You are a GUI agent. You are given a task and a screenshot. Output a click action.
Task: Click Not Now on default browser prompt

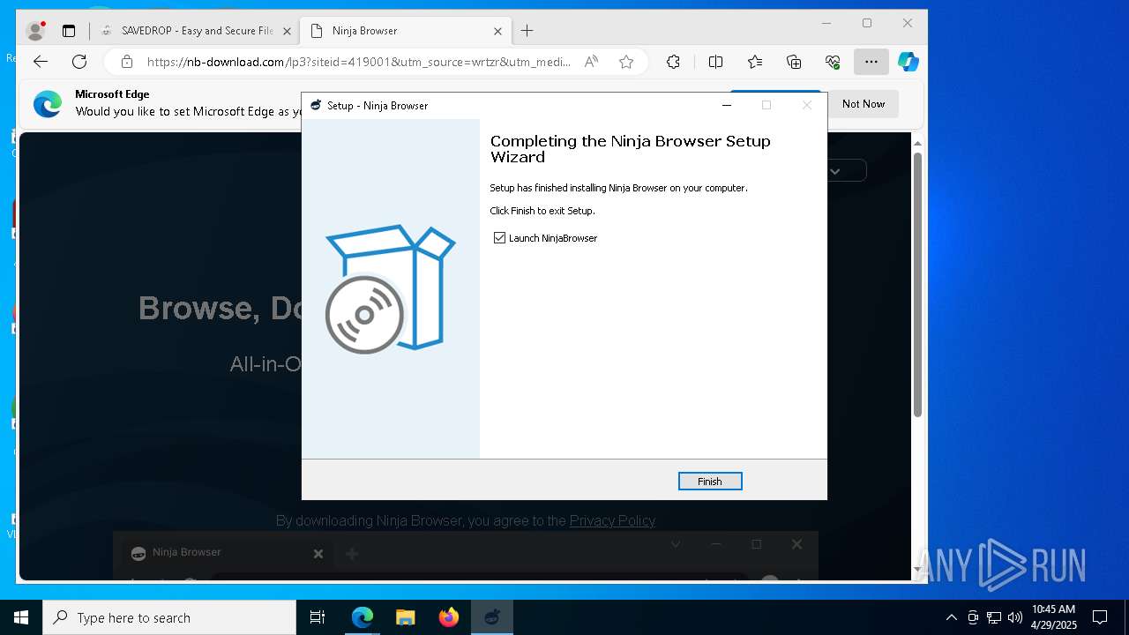tap(864, 104)
